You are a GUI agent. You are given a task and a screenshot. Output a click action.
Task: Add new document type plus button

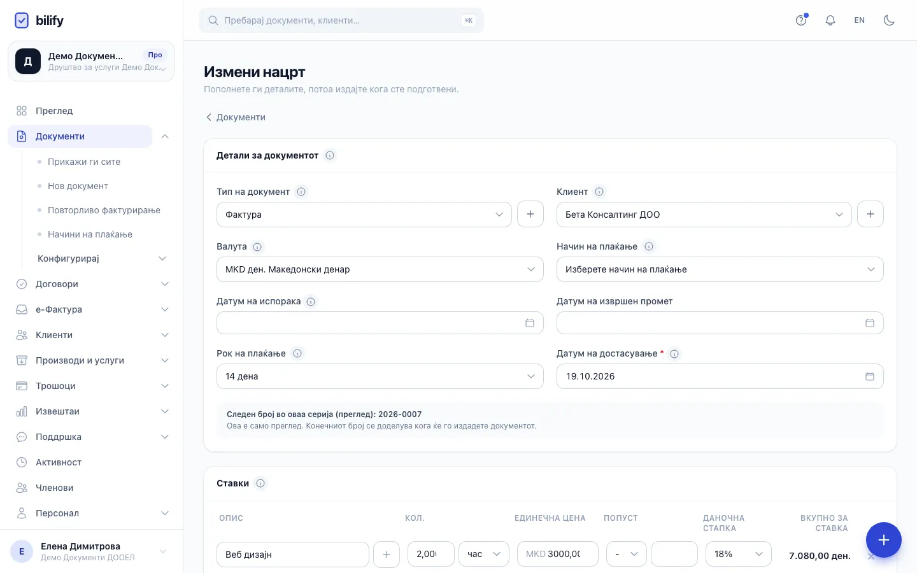coord(530,214)
